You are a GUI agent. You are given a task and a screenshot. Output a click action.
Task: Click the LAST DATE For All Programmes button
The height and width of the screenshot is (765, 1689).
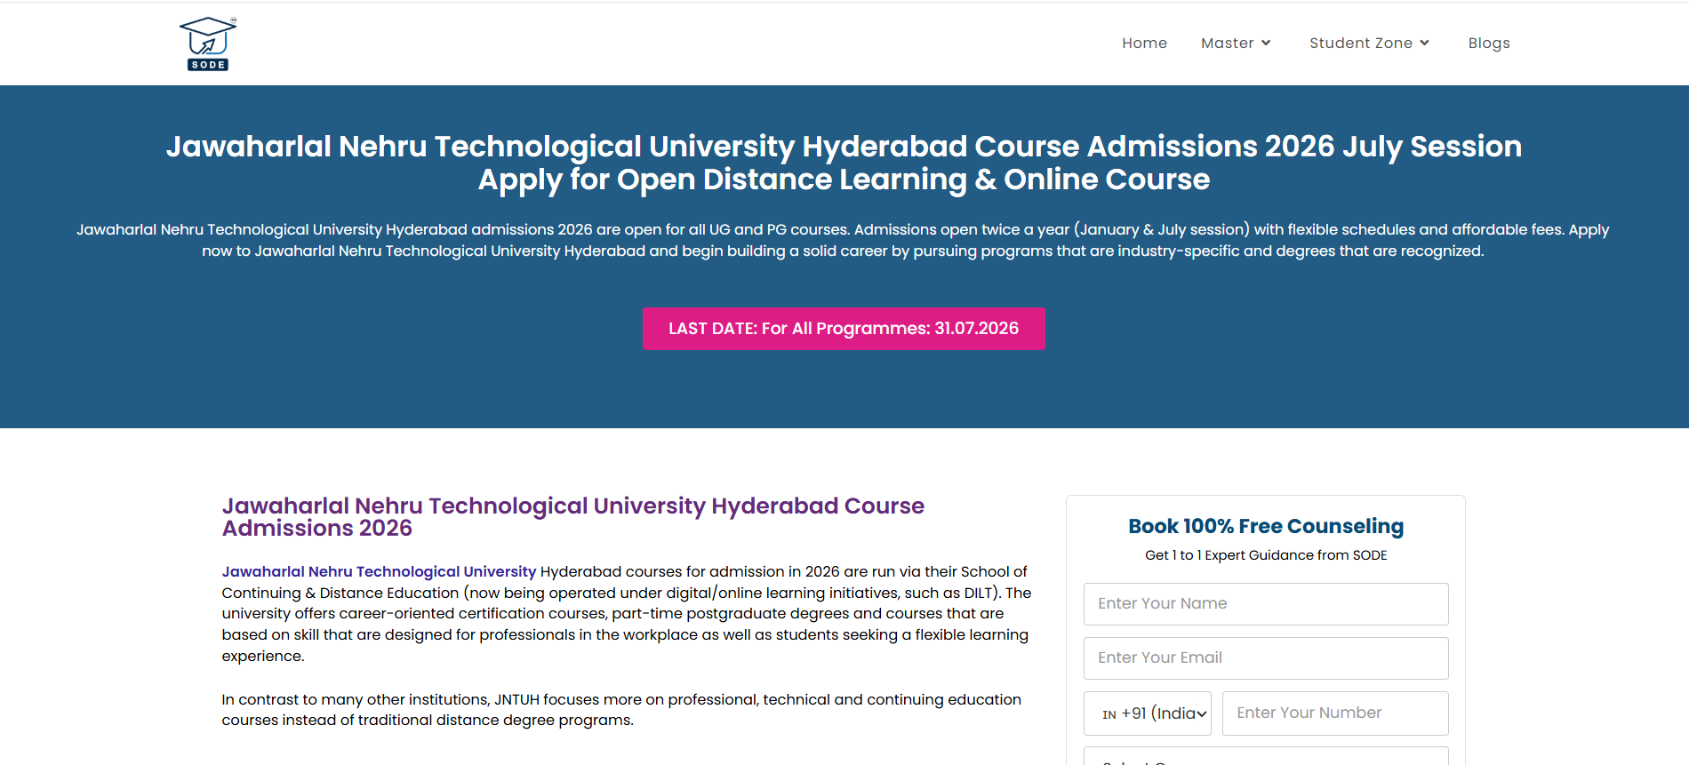(844, 329)
